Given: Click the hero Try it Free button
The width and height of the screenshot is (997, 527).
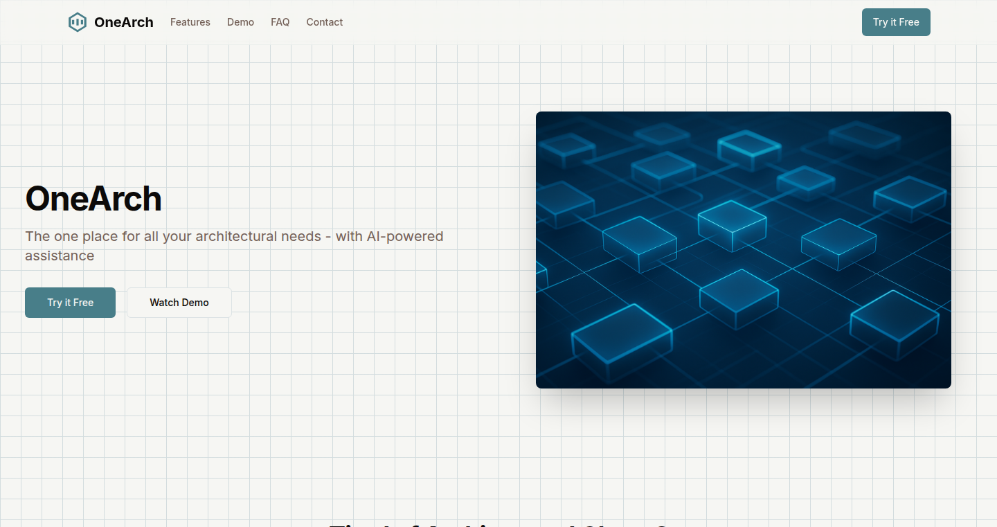Looking at the screenshot, I should [70, 303].
